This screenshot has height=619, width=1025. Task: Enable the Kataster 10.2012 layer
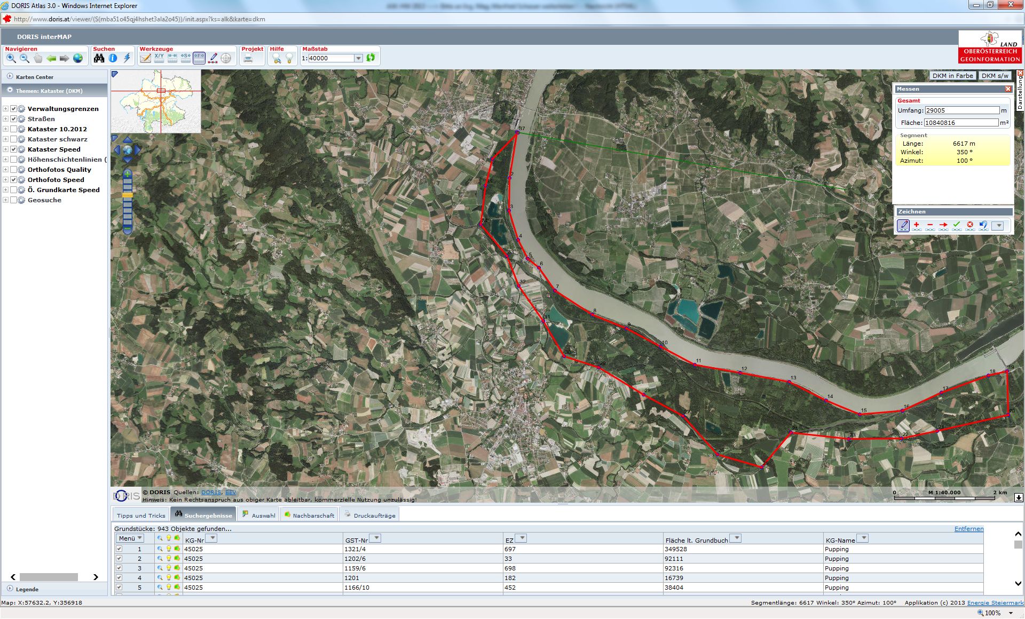[14, 129]
